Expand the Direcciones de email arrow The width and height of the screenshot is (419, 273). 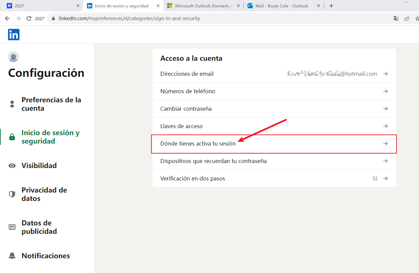click(386, 74)
